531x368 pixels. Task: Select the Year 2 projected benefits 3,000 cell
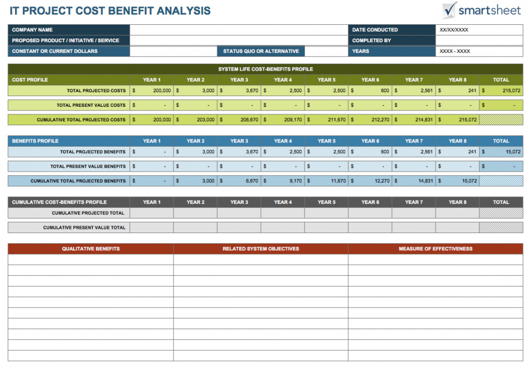pos(195,152)
